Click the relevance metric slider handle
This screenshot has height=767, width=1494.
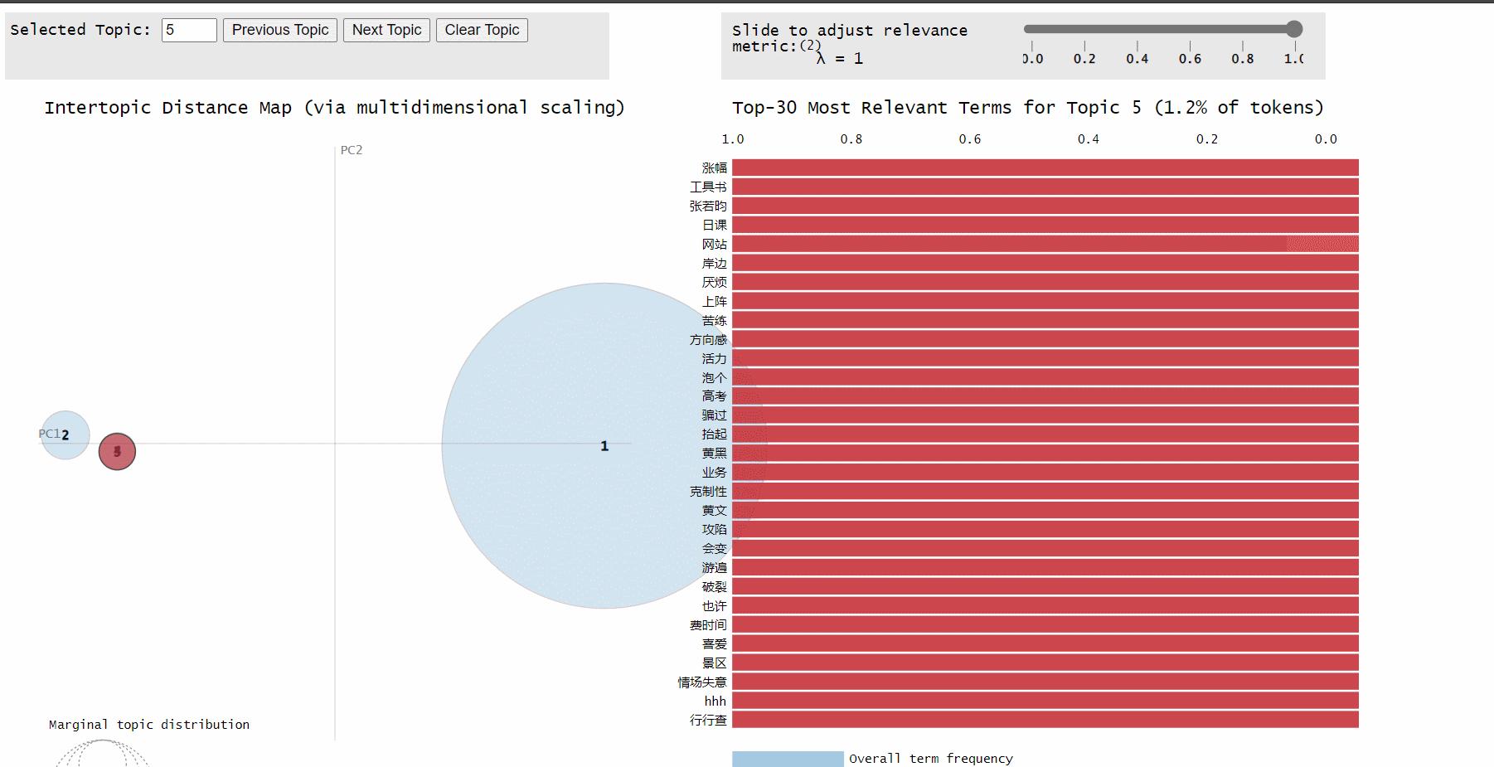tap(1294, 30)
